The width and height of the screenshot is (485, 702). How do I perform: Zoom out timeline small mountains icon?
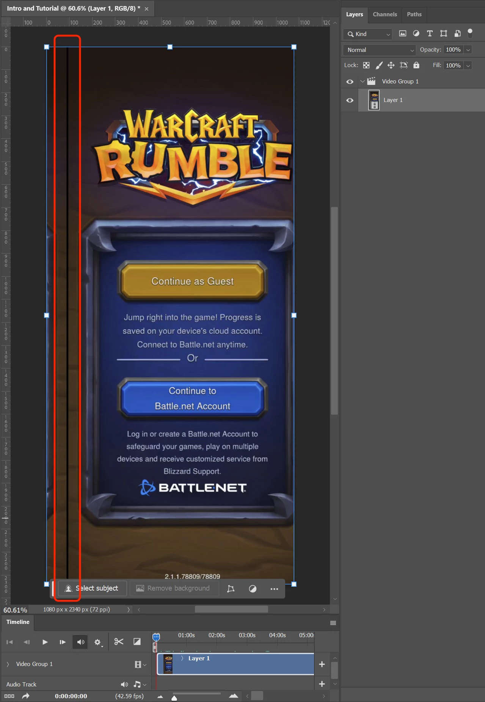(160, 697)
